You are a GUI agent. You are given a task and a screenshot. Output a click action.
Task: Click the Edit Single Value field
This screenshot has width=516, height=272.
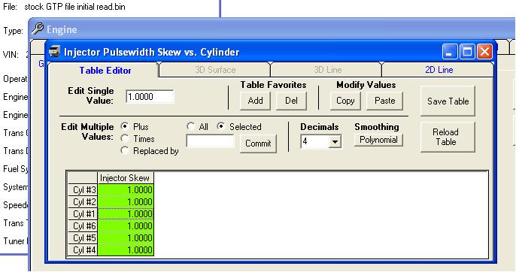click(150, 97)
